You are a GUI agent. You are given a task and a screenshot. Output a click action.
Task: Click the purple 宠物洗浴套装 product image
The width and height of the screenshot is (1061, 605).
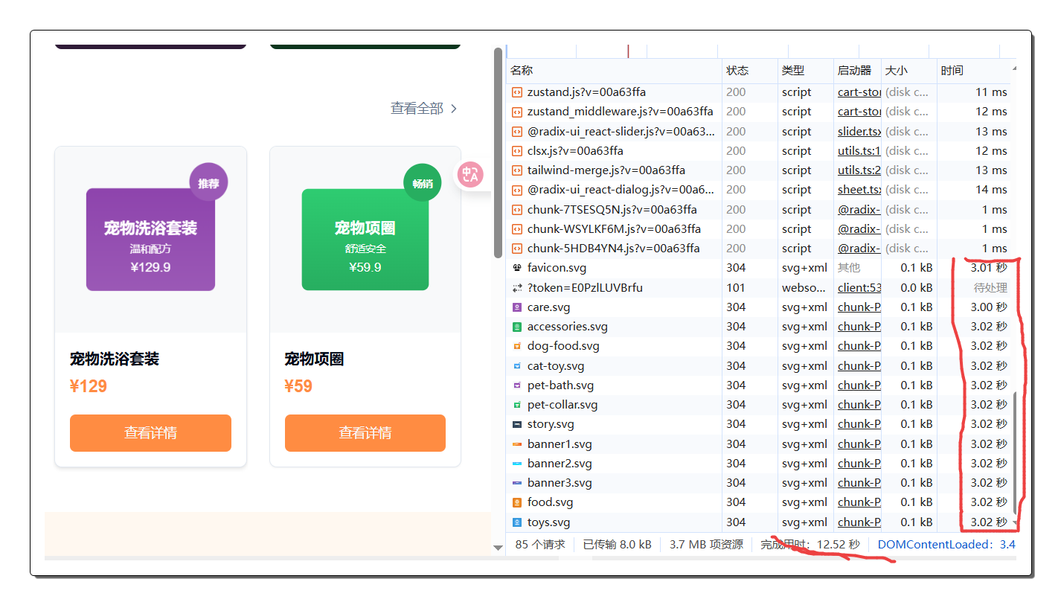point(150,239)
